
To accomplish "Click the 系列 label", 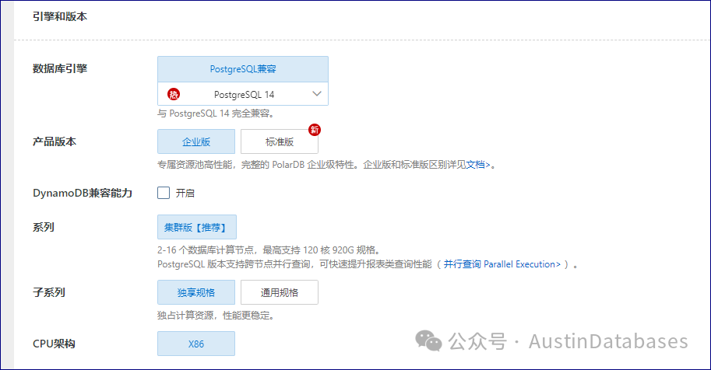I will (x=44, y=227).
